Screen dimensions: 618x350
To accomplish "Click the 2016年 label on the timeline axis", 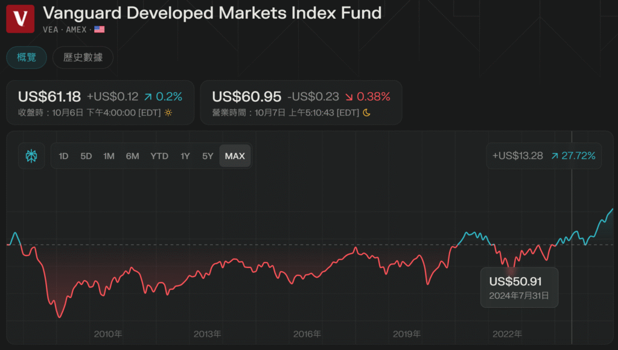I will pyautogui.click(x=307, y=334).
